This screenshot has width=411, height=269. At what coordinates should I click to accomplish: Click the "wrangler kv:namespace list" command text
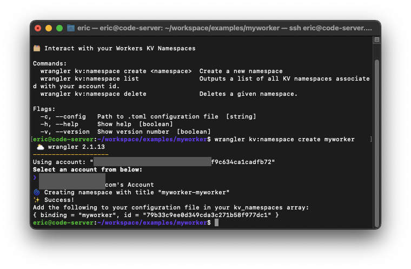point(89,78)
